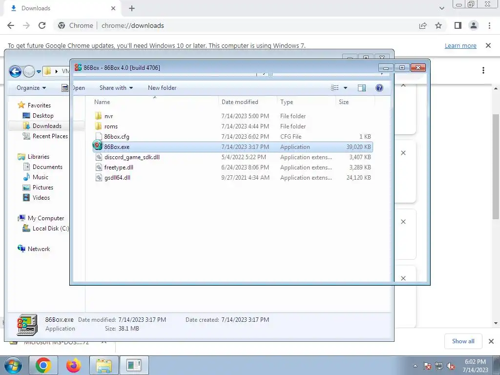This screenshot has height=375, width=500.
Task: Expand the view options dropdown arrow
Action: (x=345, y=88)
